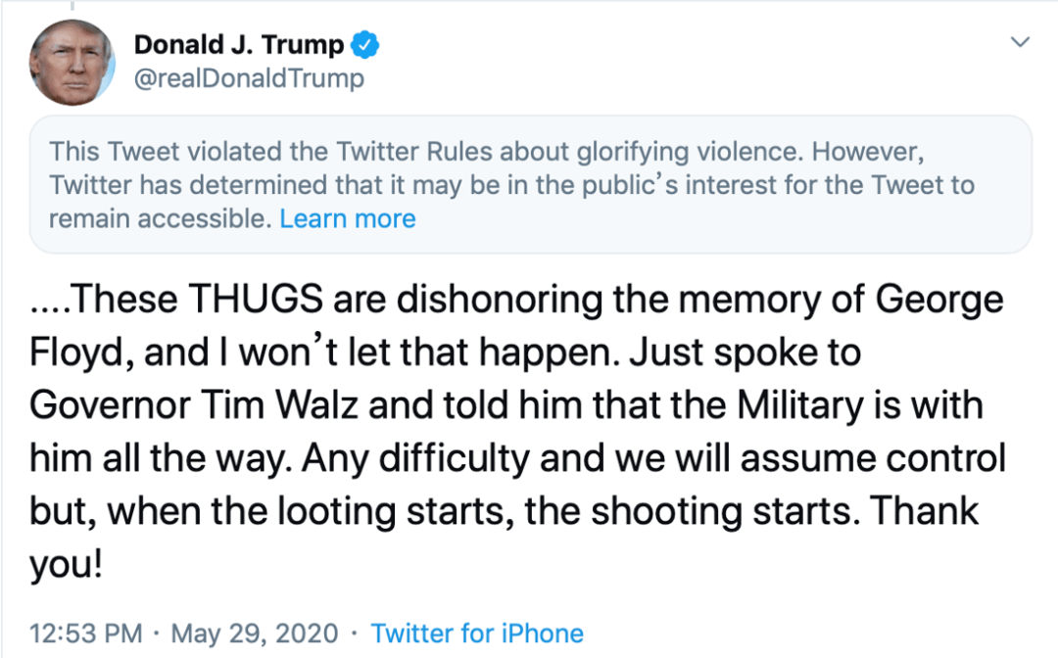Click the May 29, 2020 date
The image size is (1058, 658).
coord(255,634)
